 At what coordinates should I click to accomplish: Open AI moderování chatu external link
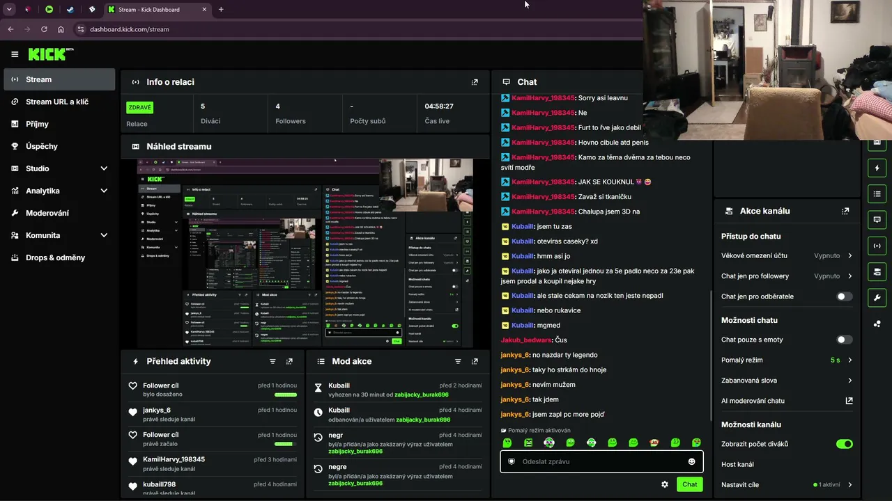tap(849, 401)
